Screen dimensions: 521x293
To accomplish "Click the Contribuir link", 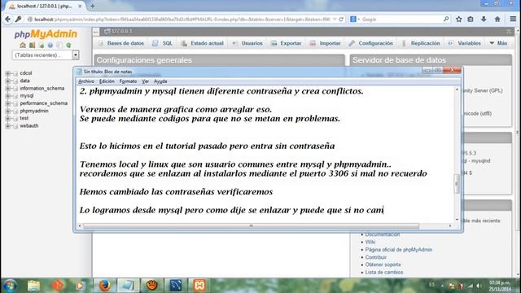I will (x=376, y=257).
